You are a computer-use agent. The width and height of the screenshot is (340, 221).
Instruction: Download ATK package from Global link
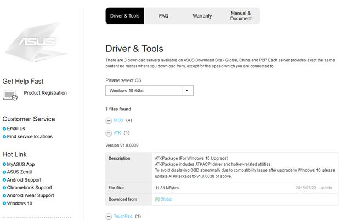coord(167,199)
